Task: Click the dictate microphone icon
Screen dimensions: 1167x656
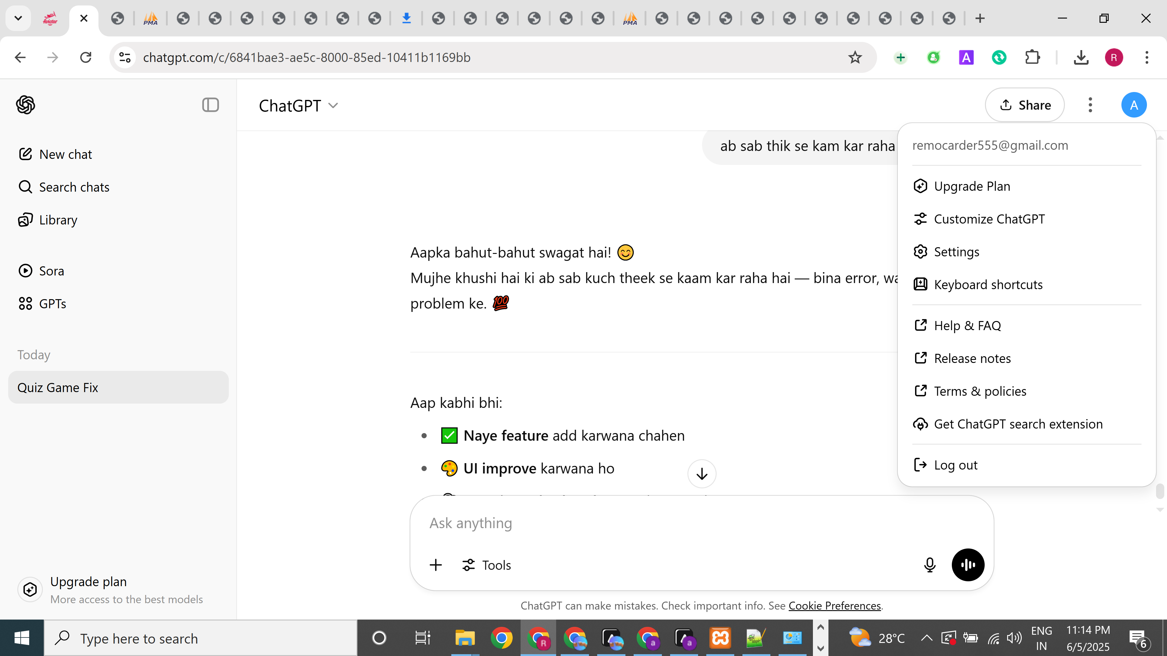Action: [x=930, y=565]
